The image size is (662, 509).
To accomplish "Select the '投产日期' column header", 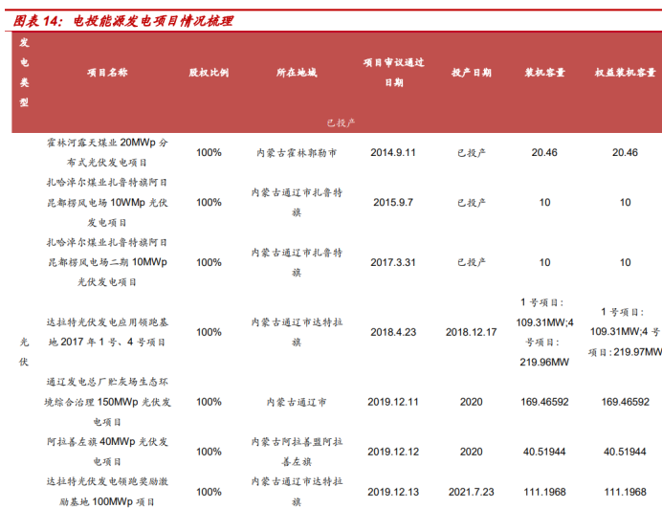I will [472, 73].
